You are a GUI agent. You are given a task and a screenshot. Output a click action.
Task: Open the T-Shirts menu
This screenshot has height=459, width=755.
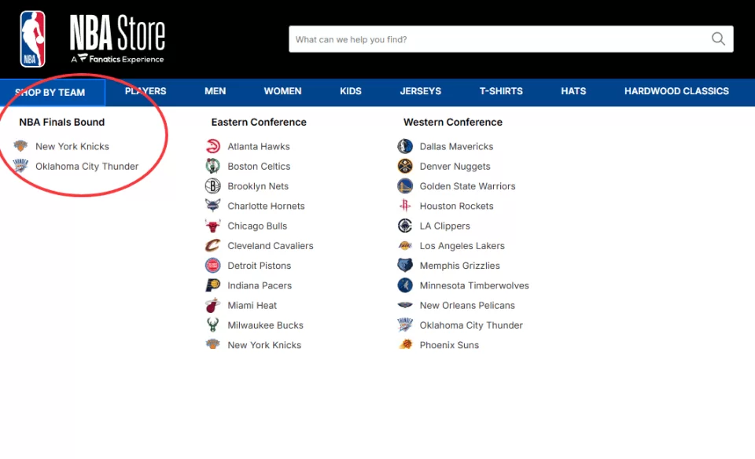coord(501,91)
